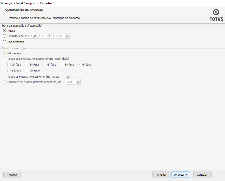Select weekly repetition 'Todas as semanas' option
The image size is (225, 181).
tap(4, 59)
